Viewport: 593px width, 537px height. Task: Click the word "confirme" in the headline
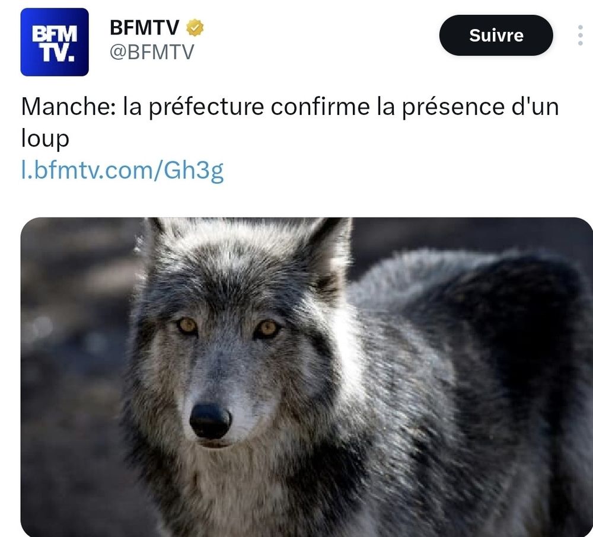point(320,106)
